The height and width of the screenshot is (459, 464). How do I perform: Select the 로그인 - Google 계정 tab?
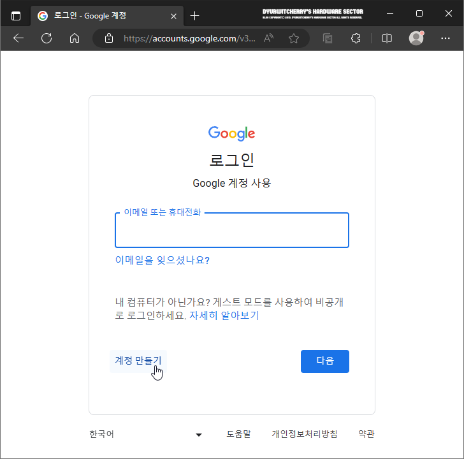click(106, 16)
